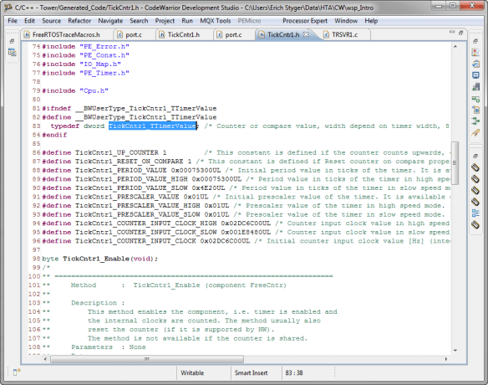Open the MQX Tools menu
This screenshot has height=385, width=488.
216,21
